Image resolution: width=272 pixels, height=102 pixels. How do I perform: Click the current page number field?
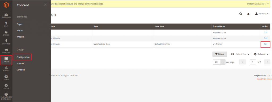253,62
